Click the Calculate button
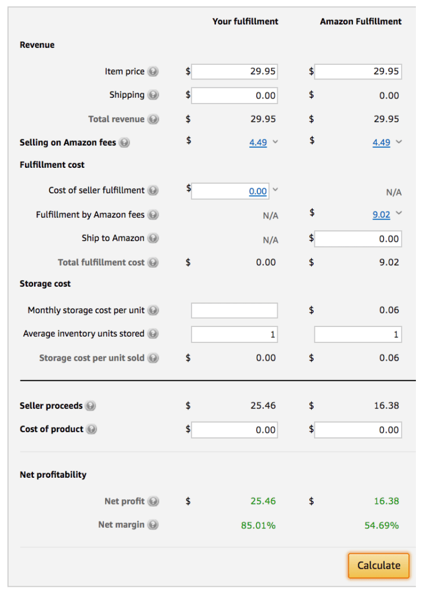 coord(378,566)
